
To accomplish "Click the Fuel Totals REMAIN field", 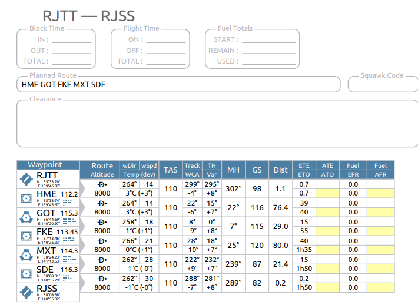I will coord(268,51).
